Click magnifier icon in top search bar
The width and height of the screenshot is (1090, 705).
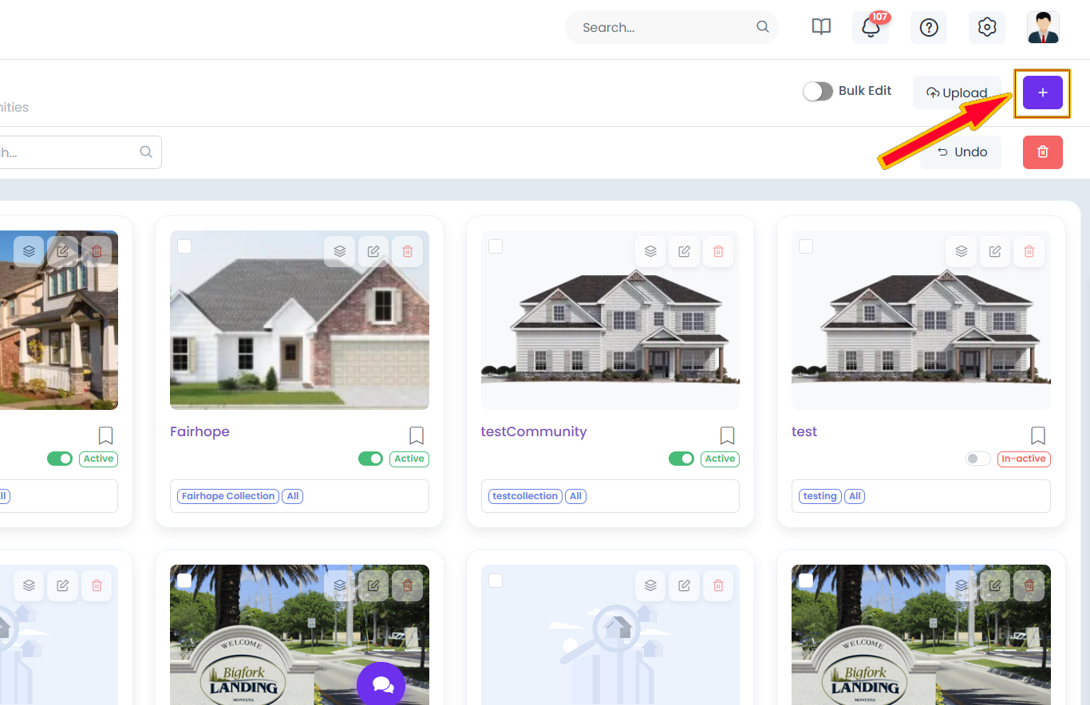coord(763,27)
